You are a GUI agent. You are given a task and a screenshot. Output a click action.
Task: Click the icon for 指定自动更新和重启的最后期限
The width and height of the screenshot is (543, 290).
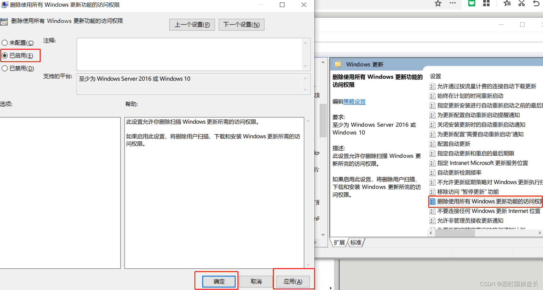pyautogui.click(x=432, y=154)
